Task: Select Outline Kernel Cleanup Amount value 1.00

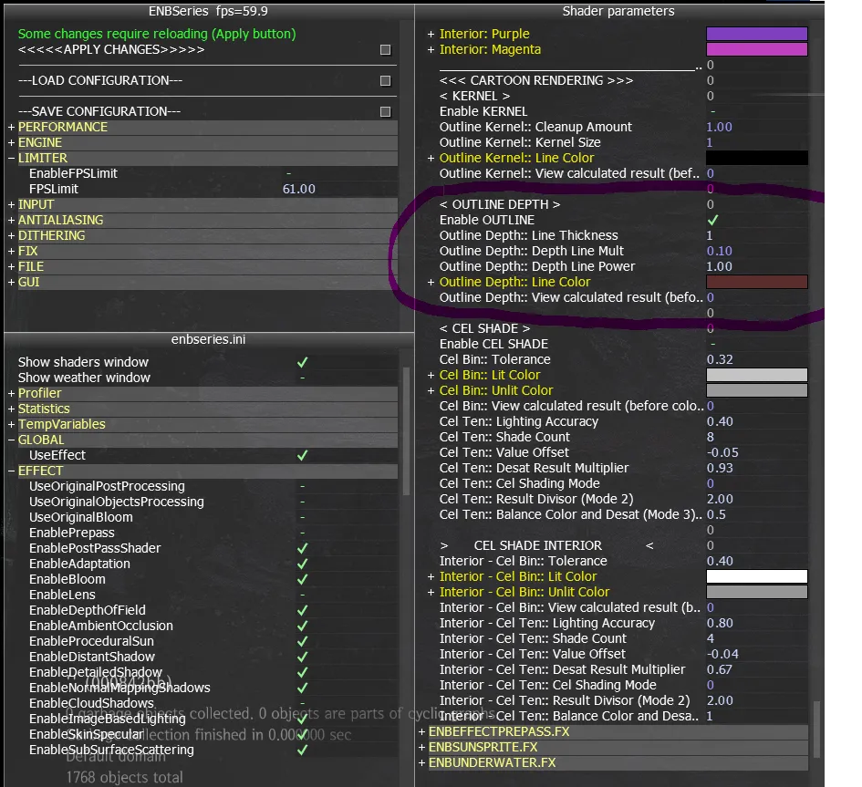Action: pyautogui.click(x=719, y=127)
